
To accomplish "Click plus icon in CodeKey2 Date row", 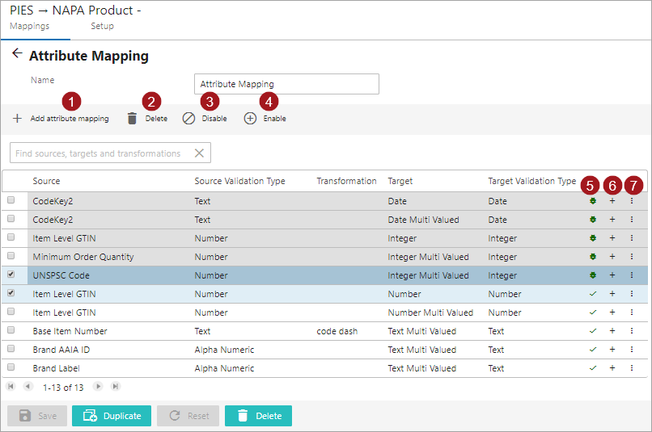I will pyautogui.click(x=612, y=201).
